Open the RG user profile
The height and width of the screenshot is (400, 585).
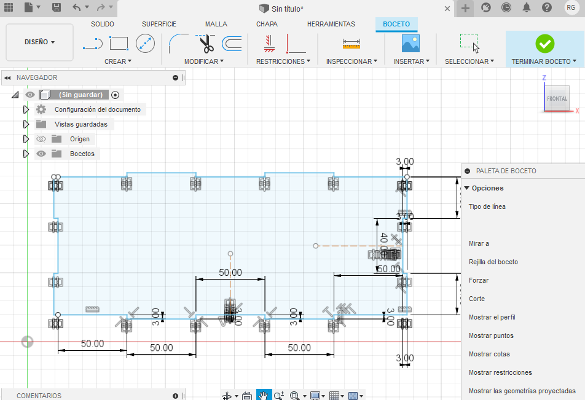(571, 7)
